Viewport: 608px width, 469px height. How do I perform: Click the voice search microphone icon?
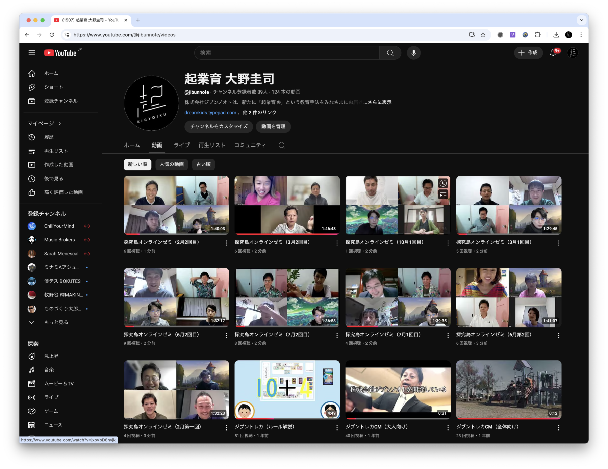tap(413, 53)
